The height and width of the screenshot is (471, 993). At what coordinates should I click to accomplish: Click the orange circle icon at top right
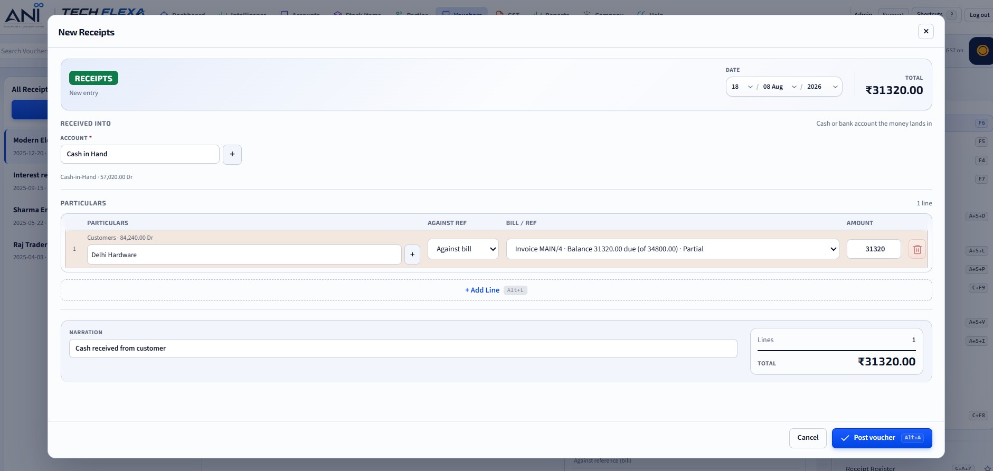pyautogui.click(x=982, y=51)
